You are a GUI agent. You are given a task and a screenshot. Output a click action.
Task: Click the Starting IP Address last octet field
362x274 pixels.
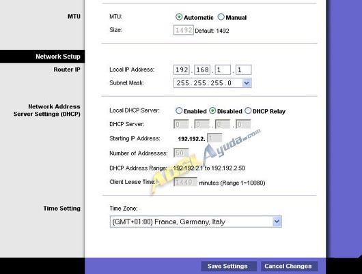click(214, 138)
